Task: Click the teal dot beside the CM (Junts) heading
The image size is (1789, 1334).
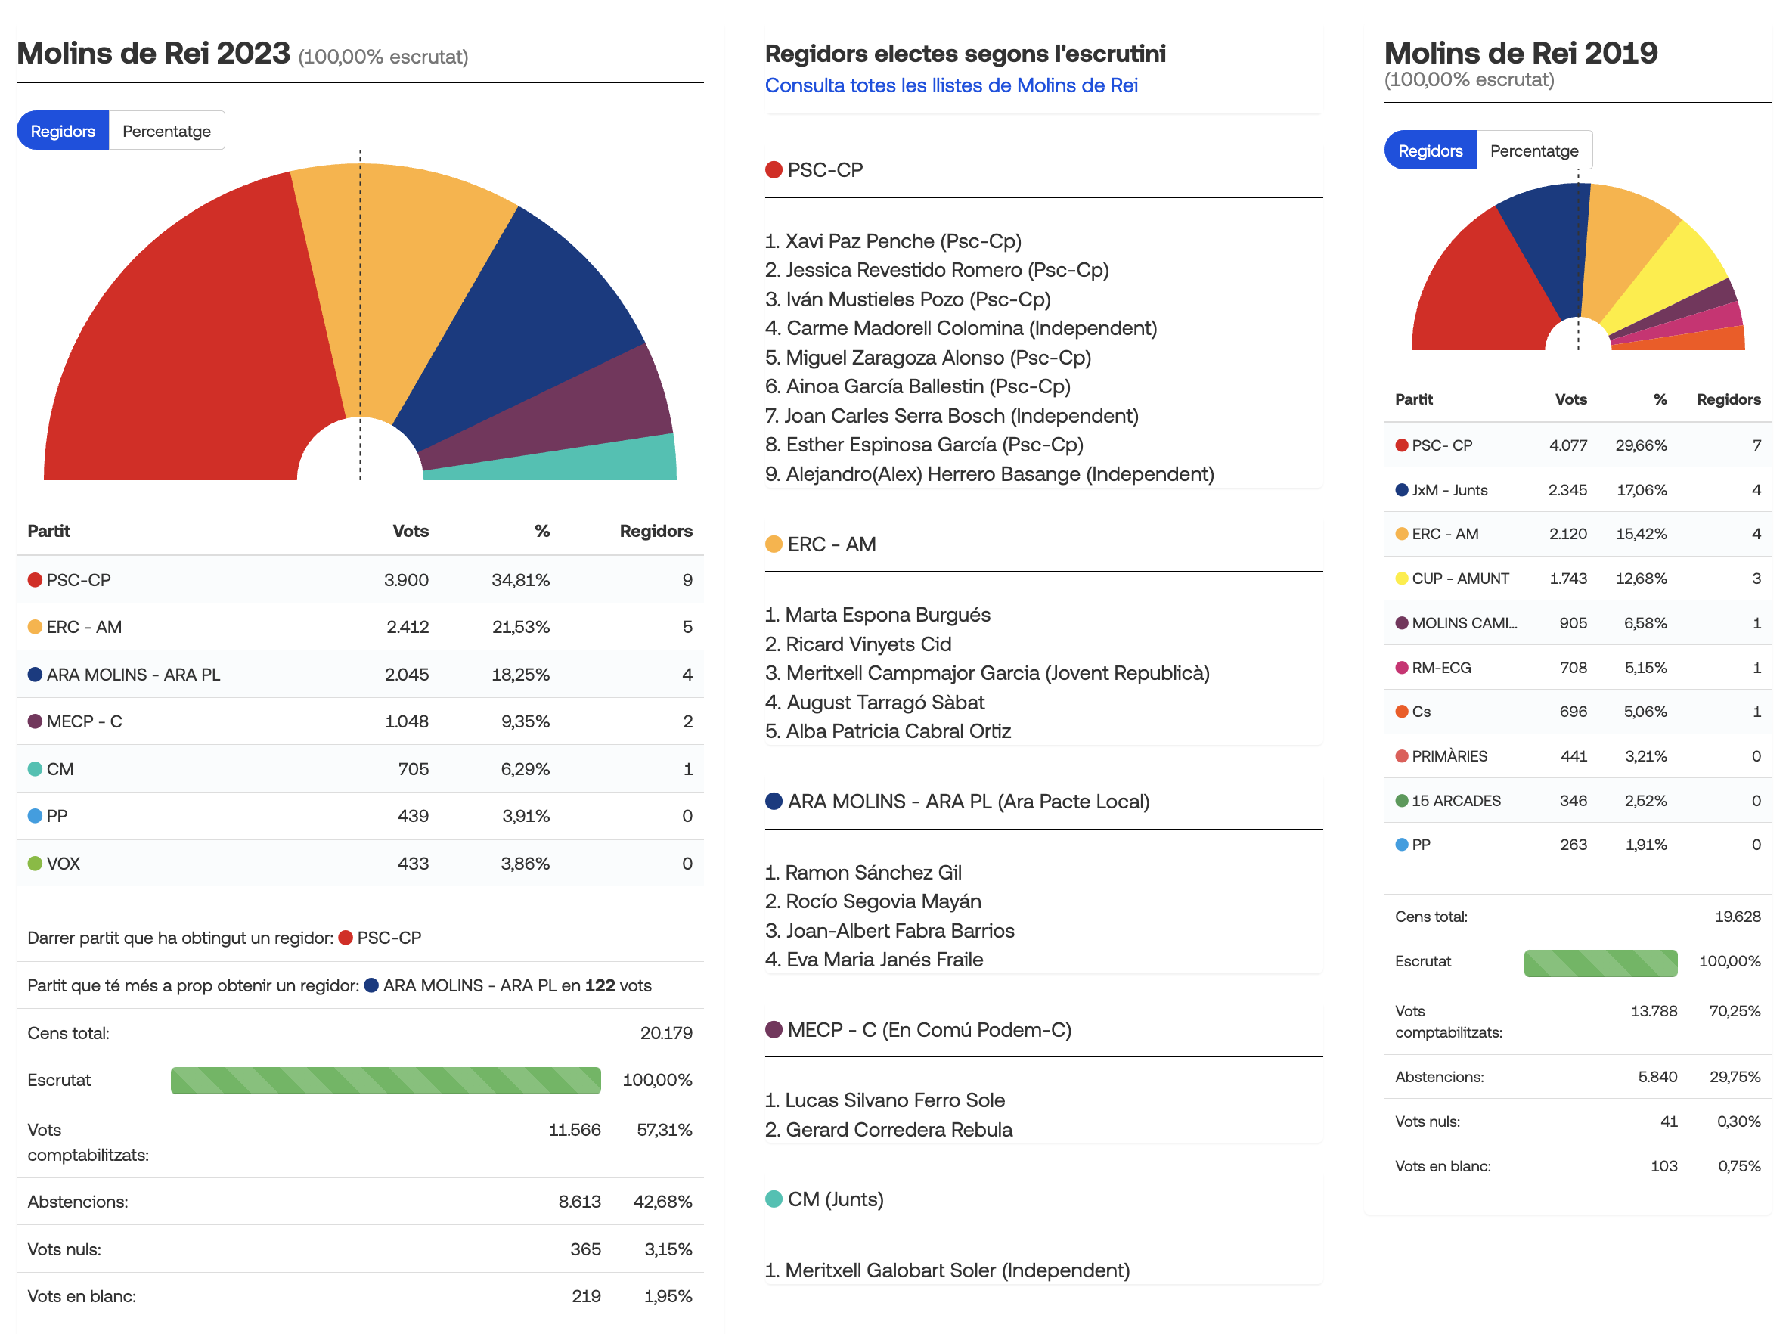Action: click(774, 1199)
